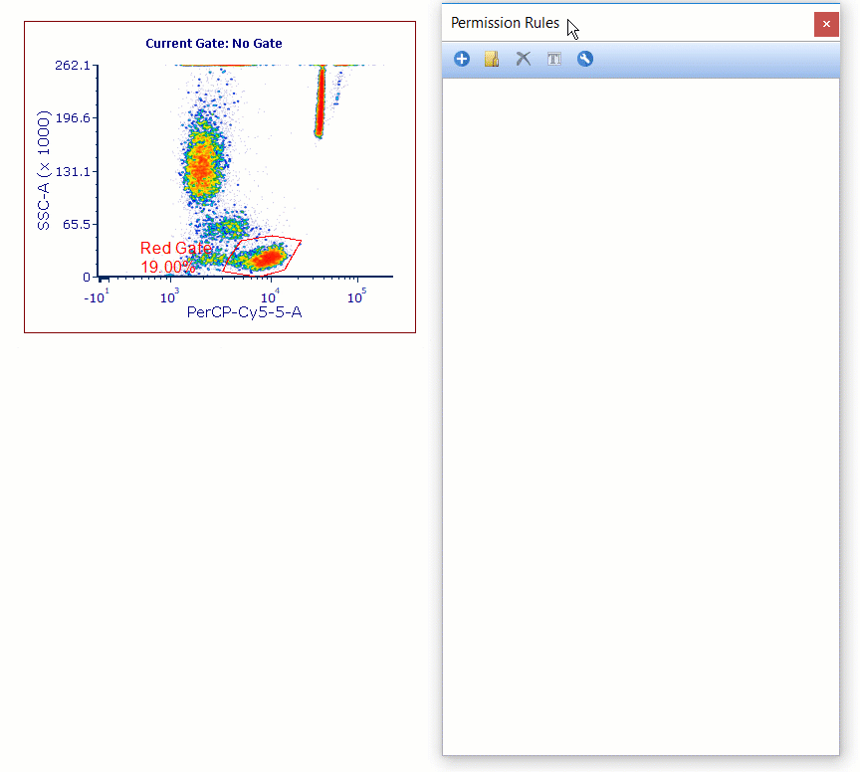
Task: Click the 131.1 y-axis tick label
Action: pyautogui.click(x=73, y=171)
